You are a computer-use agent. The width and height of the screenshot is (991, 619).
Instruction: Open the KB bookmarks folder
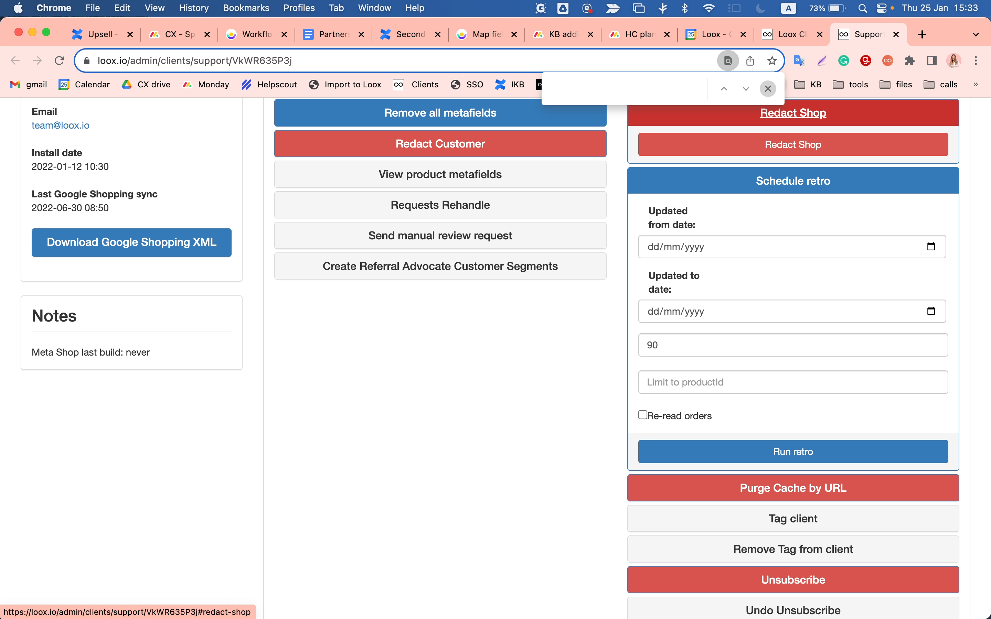(808, 84)
